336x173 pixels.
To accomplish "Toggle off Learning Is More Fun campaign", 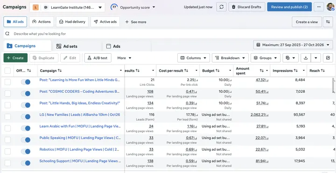I will [26, 82].
